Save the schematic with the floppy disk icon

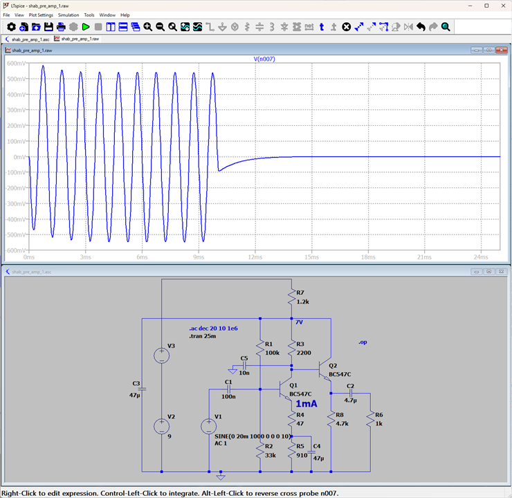(48, 27)
